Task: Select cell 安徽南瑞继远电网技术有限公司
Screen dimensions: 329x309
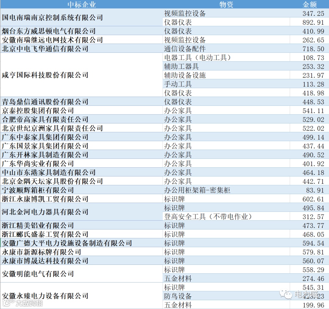Action: tap(81, 40)
